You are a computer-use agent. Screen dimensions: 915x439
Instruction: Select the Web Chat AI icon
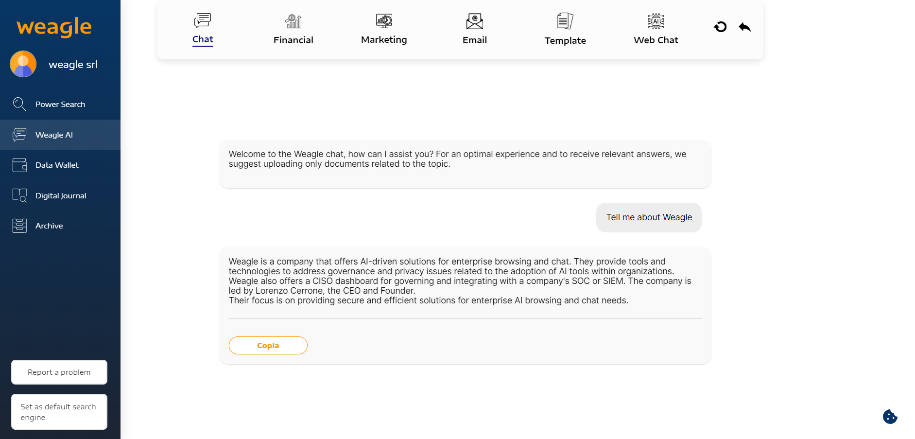pos(656,21)
